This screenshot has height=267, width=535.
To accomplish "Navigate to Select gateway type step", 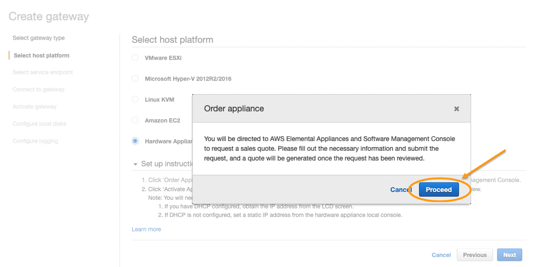I will coord(38,38).
